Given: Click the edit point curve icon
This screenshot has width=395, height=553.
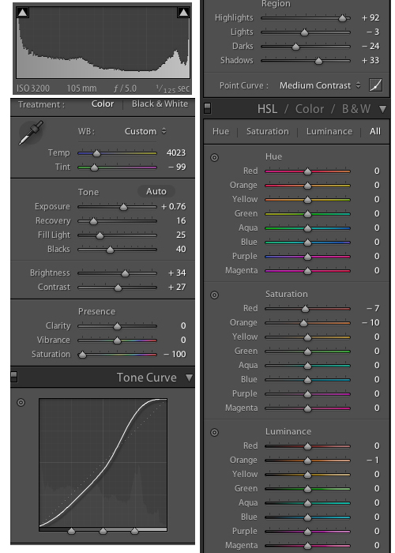Looking at the screenshot, I should pos(375,85).
